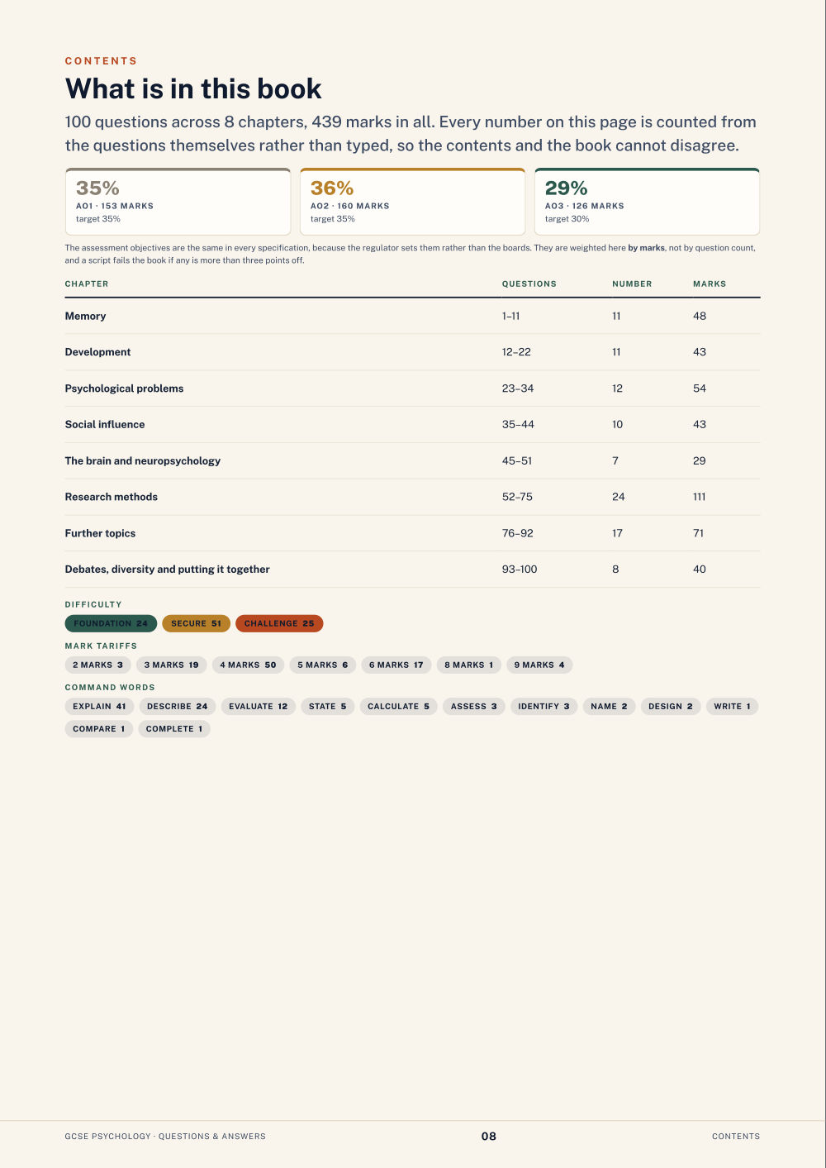
Task: Click the Calculate 5 command word chip
Action: click(399, 706)
